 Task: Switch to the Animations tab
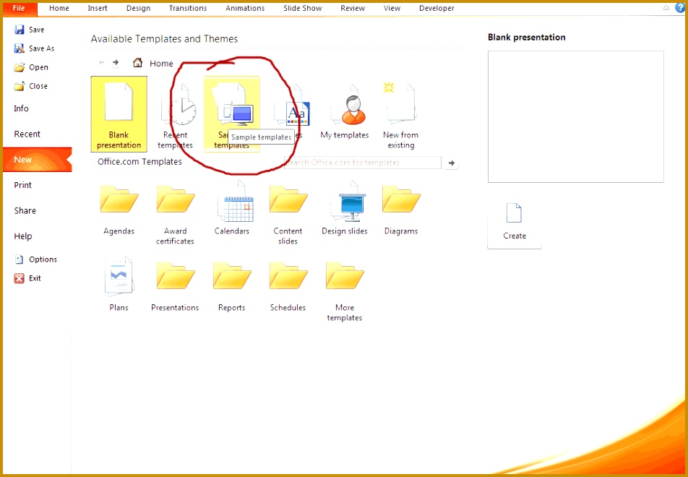coord(245,9)
